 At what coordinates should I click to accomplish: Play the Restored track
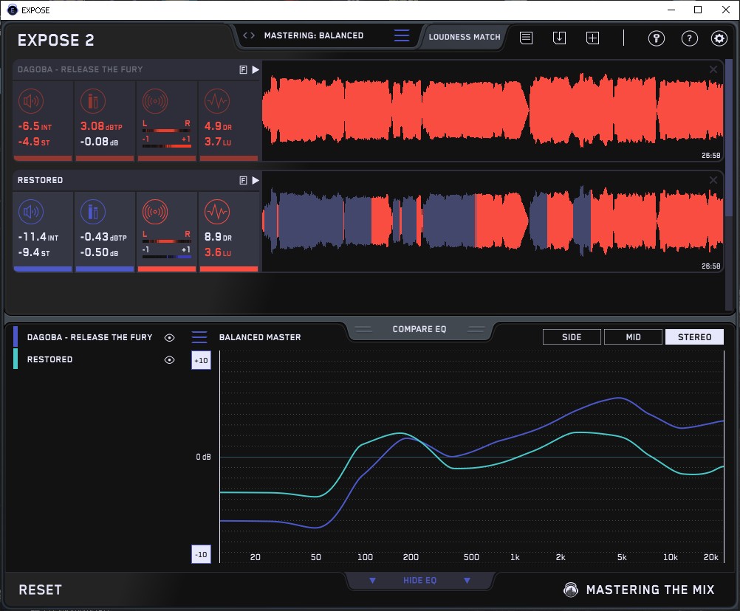256,180
